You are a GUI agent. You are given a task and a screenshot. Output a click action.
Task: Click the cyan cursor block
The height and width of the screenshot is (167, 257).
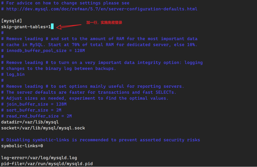click(x=52, y=26)
